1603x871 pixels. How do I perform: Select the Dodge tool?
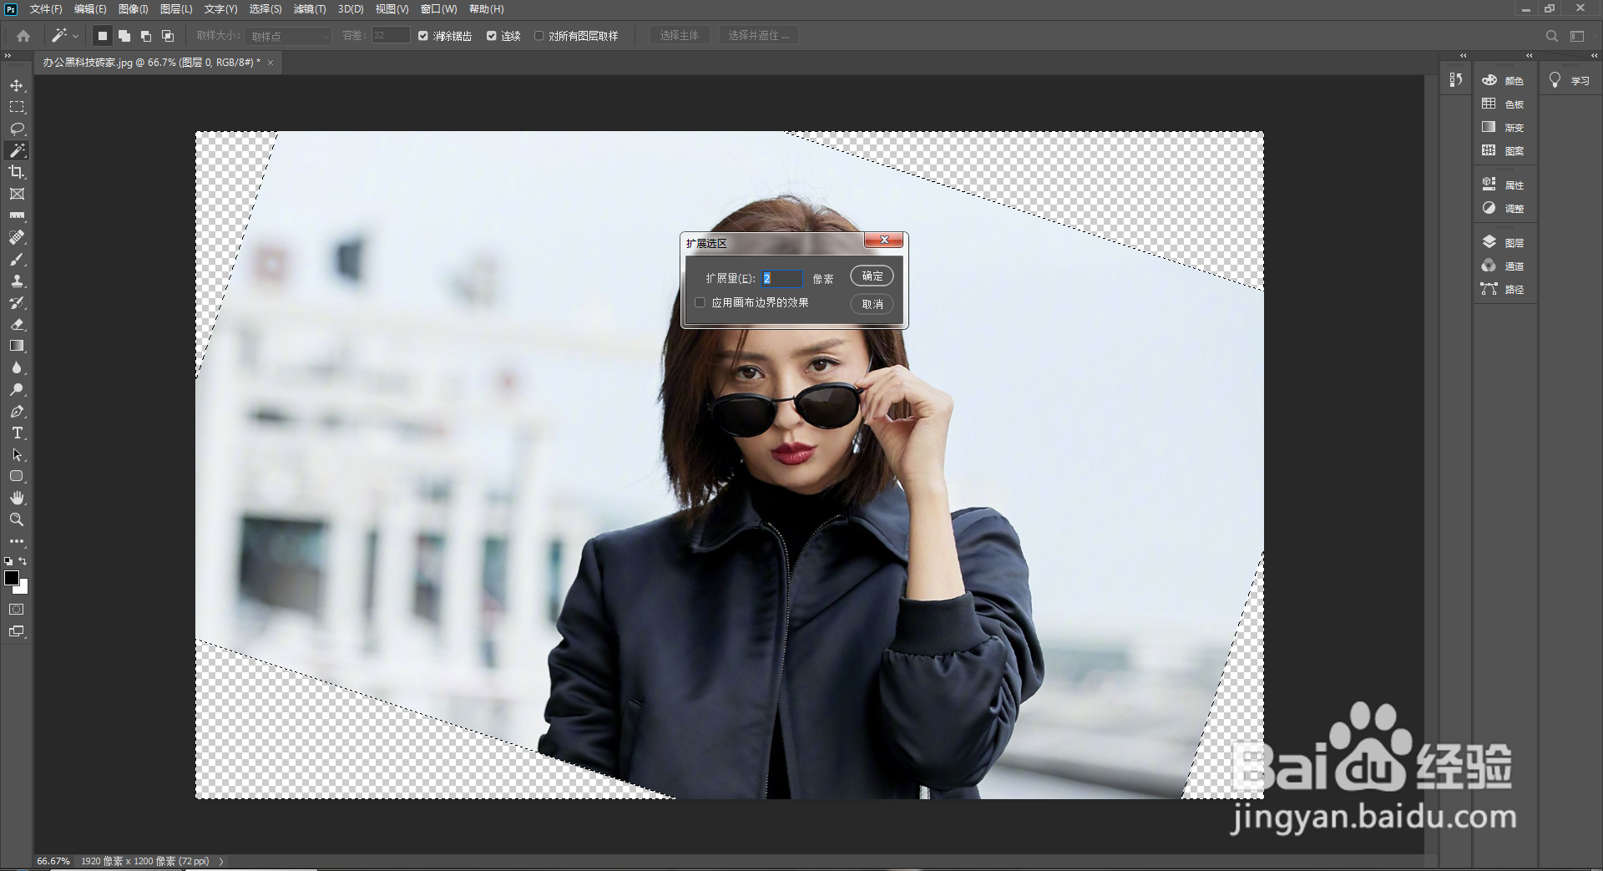coord(17,389)
